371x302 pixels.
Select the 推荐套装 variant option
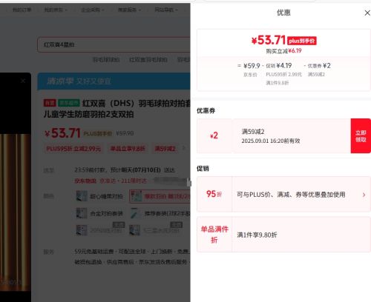coord(160,213)
